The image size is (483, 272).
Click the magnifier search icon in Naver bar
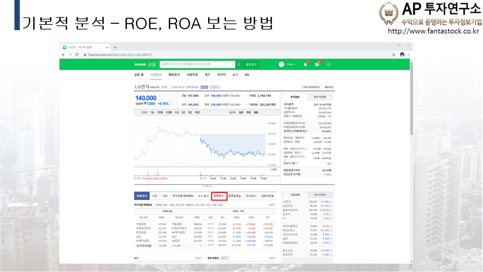[239, 64]
